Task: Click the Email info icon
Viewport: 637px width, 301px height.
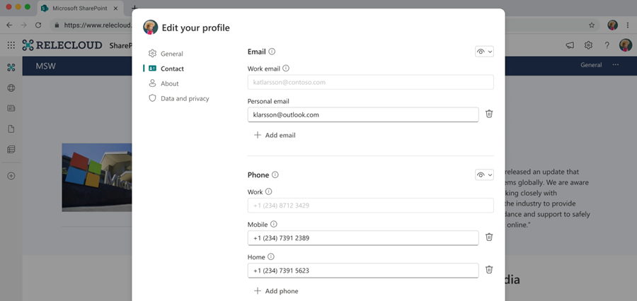Action: point(272,52)
